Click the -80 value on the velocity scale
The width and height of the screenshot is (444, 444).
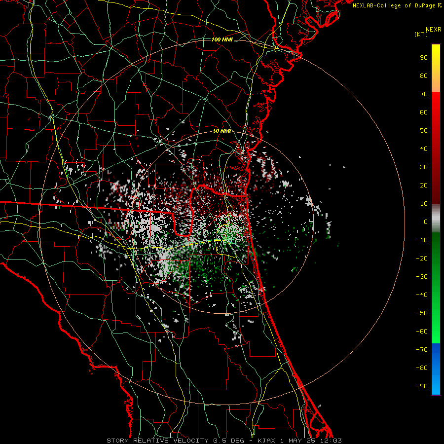coord(422,368)
